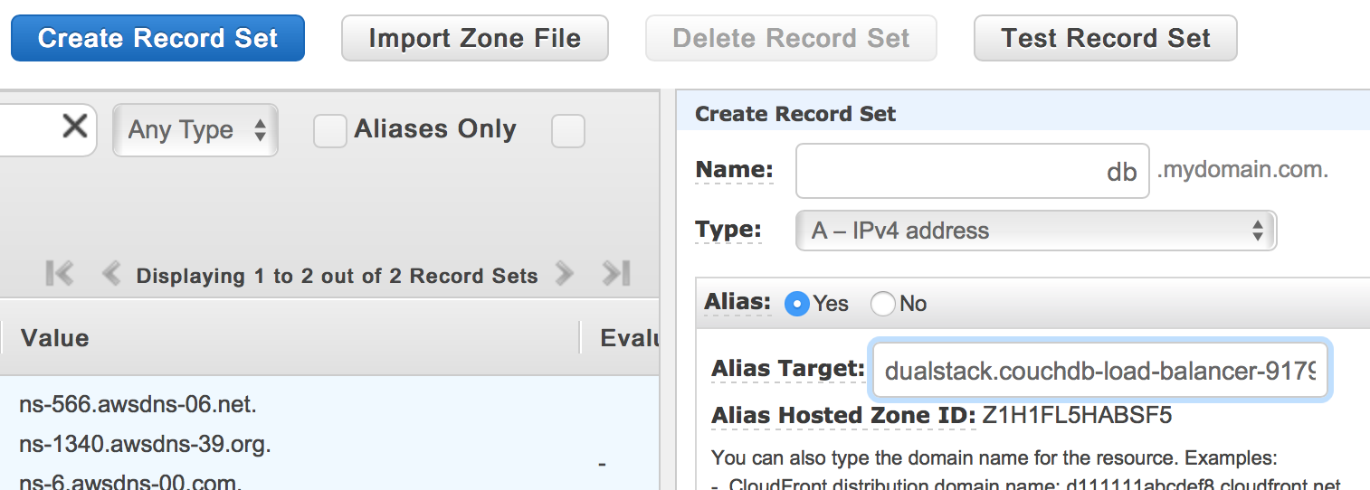Enable the Aliases Only checkbox

[330, 131]
